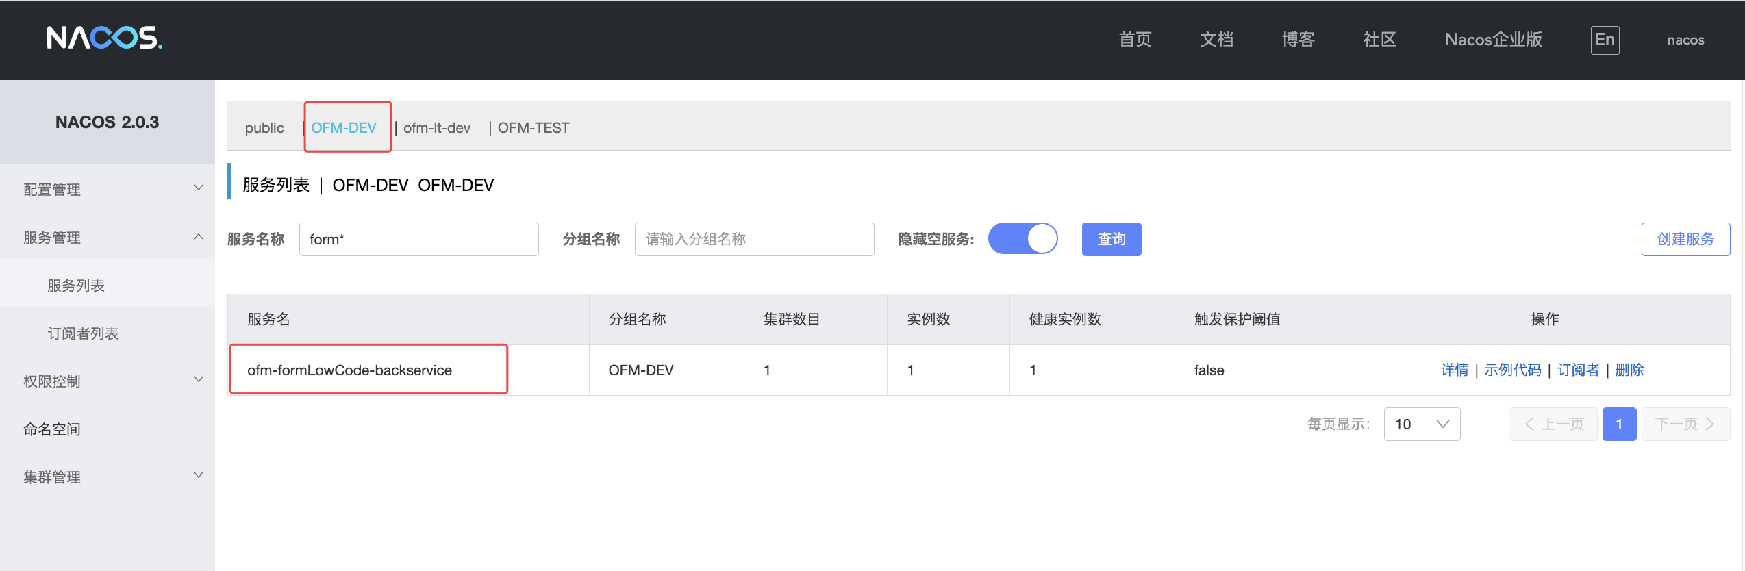Click the 服务名 column header
Image resolution: width=1745 pixels, height=571 pixels.
408,319
